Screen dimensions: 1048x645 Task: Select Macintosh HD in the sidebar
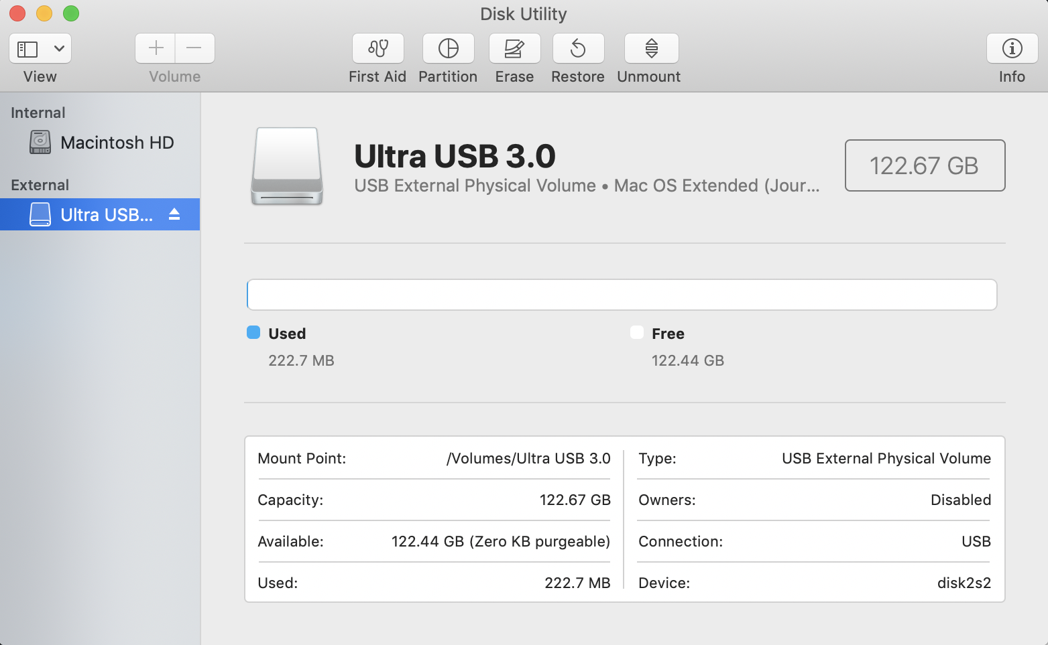coord(117,143)
